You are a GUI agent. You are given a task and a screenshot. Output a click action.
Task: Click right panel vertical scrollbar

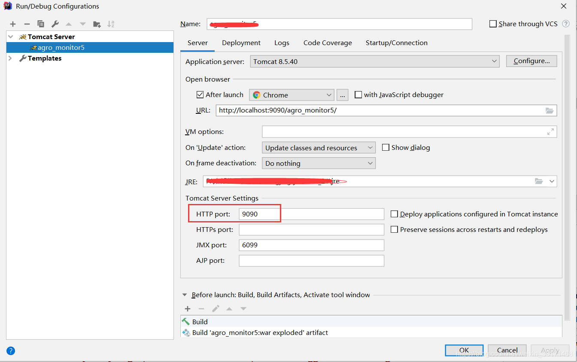pyautogui.click(x=567, y=178)
